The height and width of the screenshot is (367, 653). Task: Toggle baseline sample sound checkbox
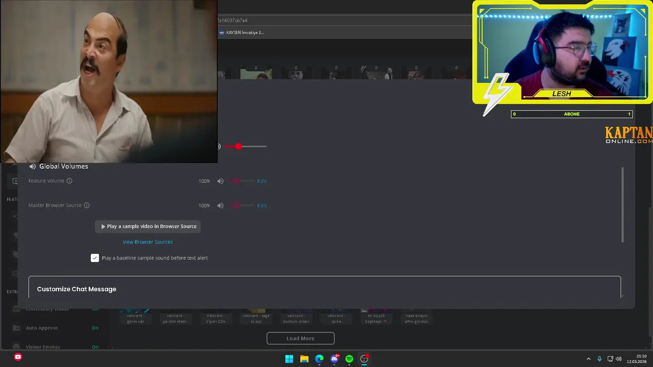point(95,258)
